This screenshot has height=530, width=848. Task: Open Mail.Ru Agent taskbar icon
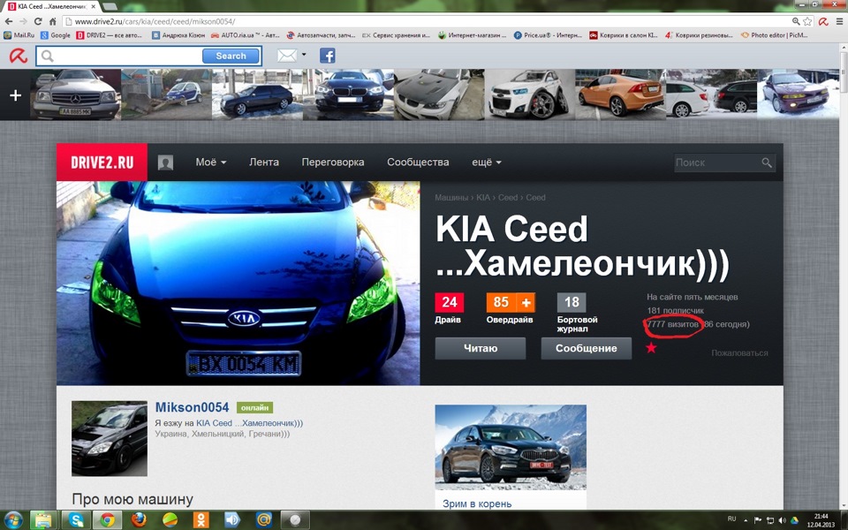click(264, 520)
